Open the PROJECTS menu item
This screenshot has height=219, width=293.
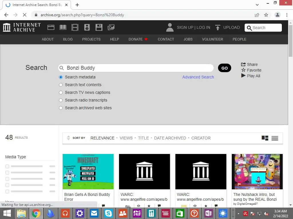[91, 39]
